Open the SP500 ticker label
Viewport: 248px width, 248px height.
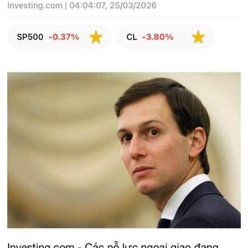(x=30, y=37)
